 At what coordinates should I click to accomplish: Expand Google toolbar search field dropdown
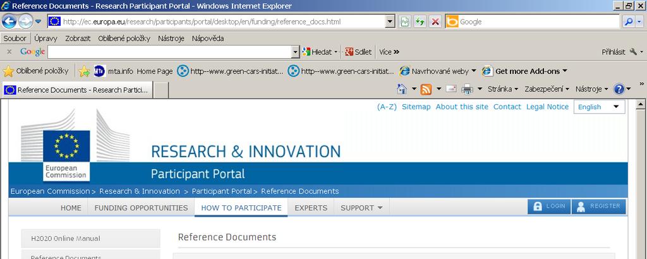(x=295, y=52)
